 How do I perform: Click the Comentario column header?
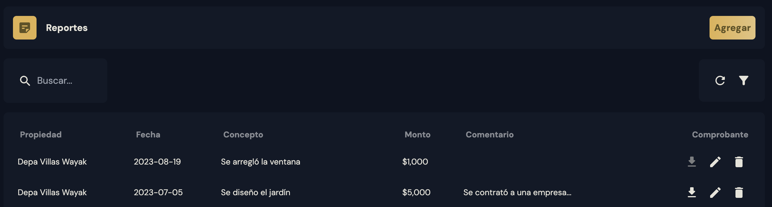pos(489,134)
